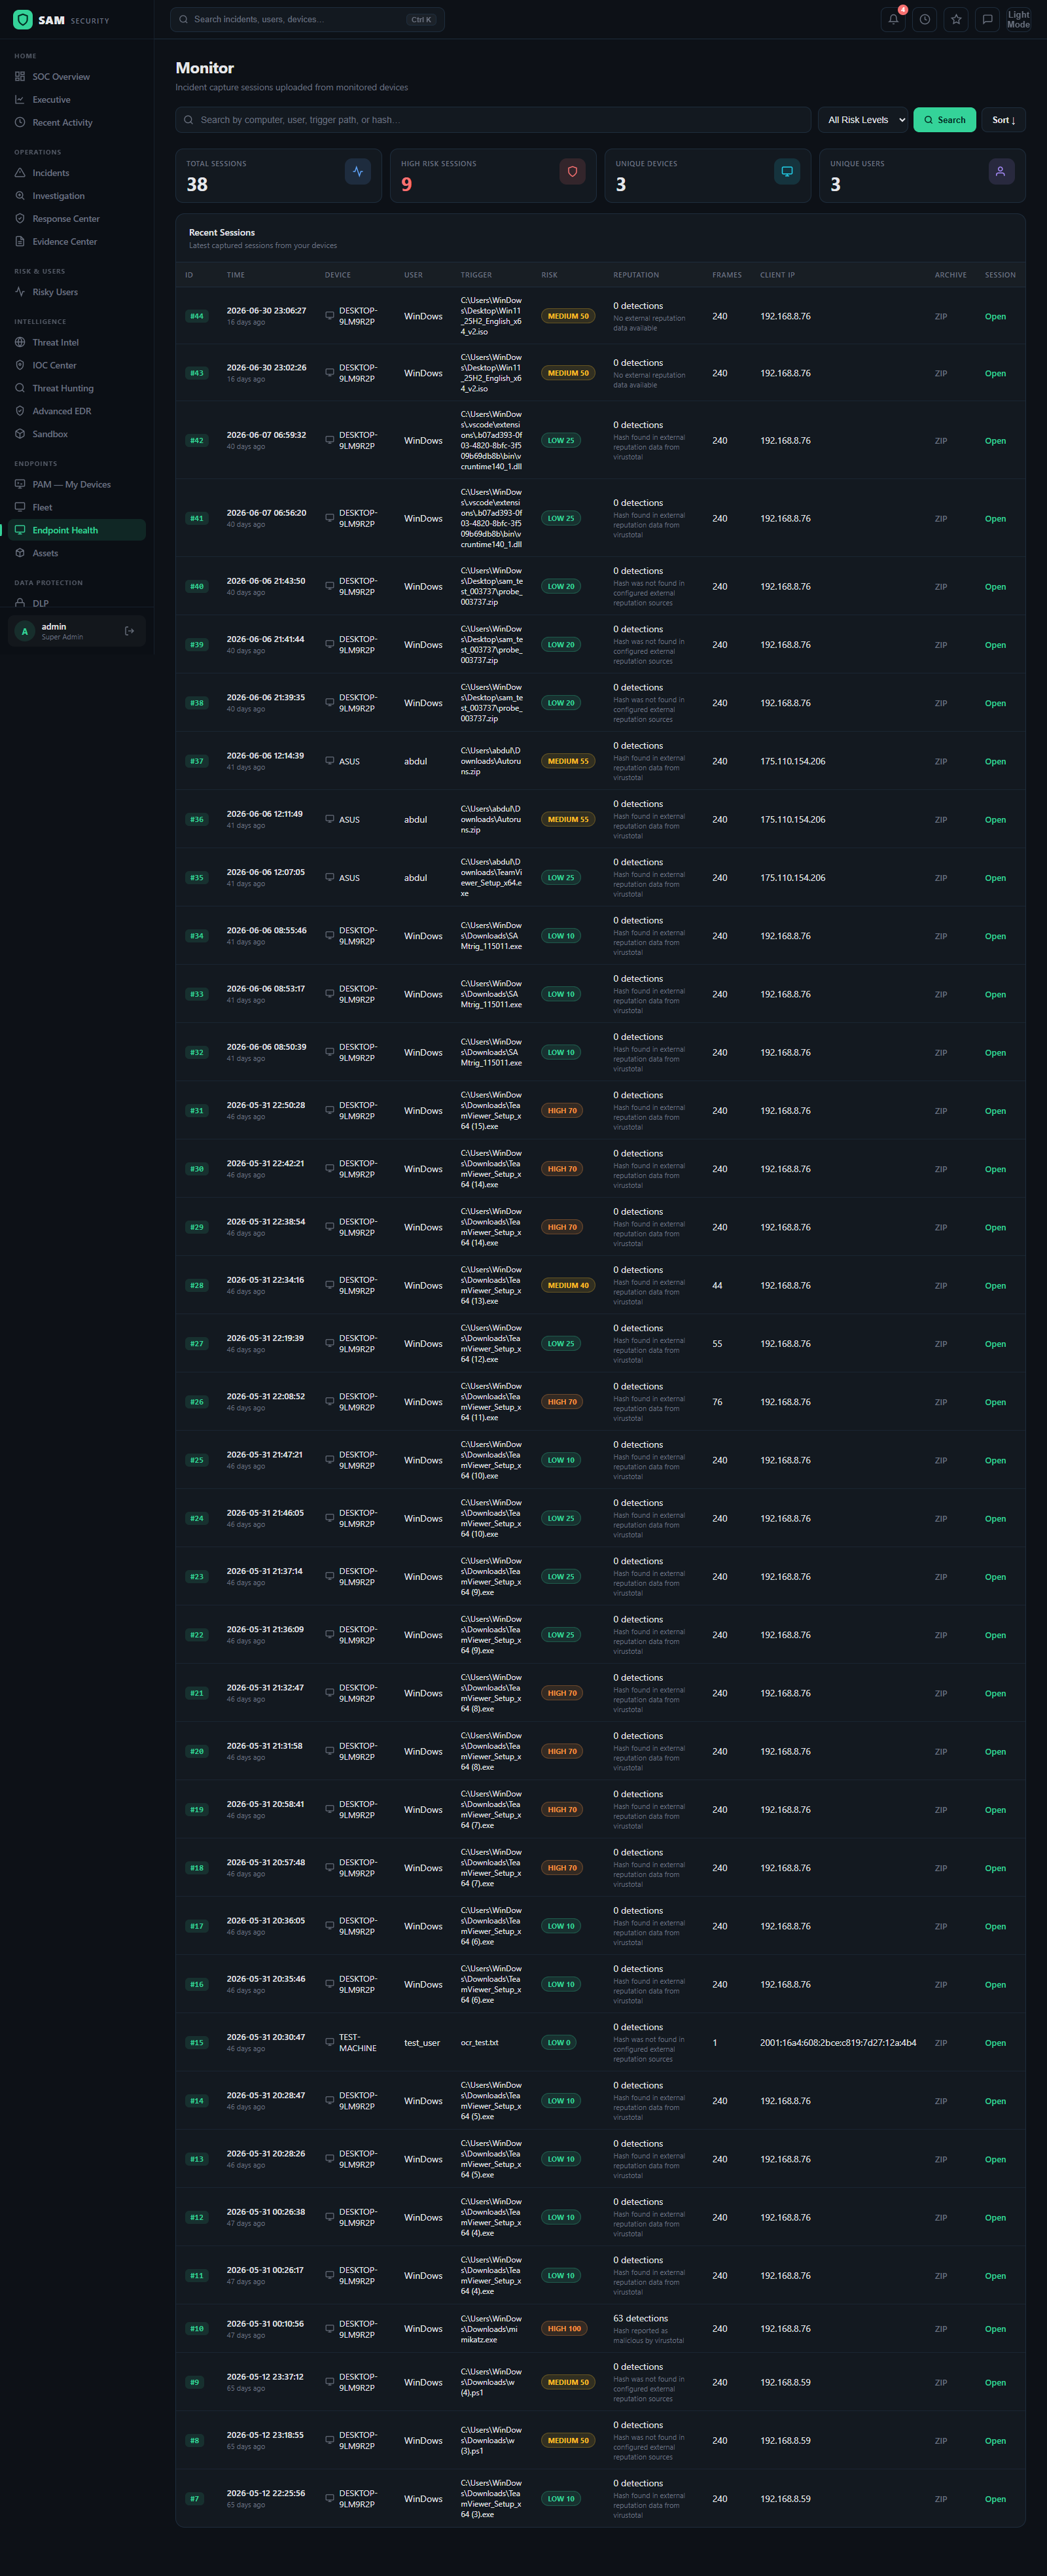Viewport: 1047px width, 2576px height.
Task: Download ZIP archive for session #10
Action: 941,2329
